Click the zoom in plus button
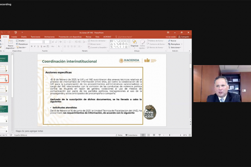 click(180, 135)
